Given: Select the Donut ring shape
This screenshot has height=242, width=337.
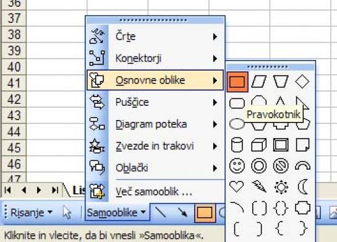Looking at the screenshot, I should click(258, 166).
